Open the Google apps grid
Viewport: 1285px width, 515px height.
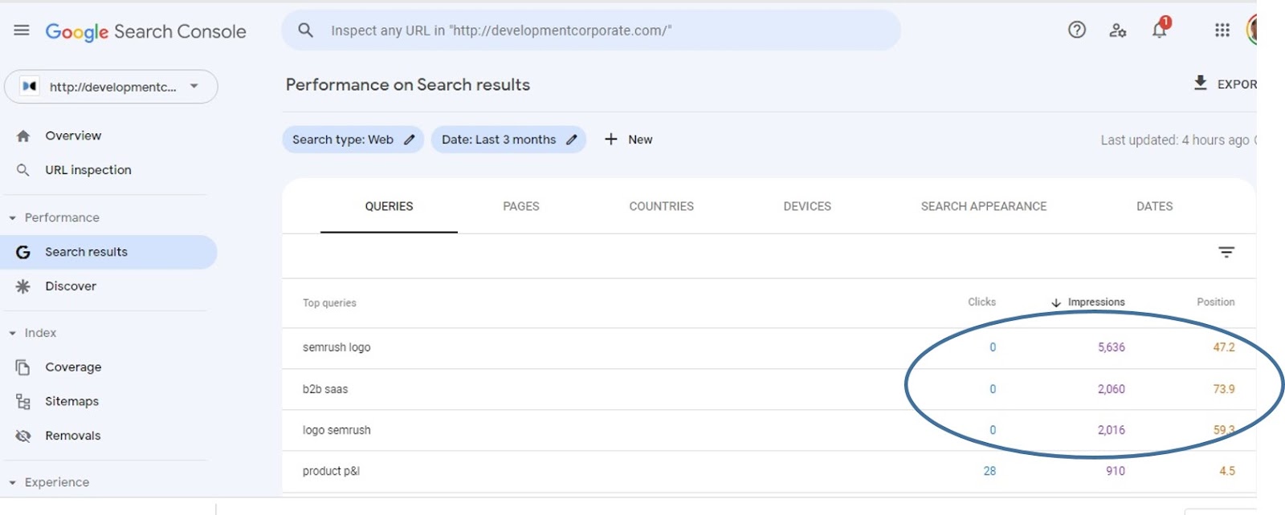pos(1222,30)
